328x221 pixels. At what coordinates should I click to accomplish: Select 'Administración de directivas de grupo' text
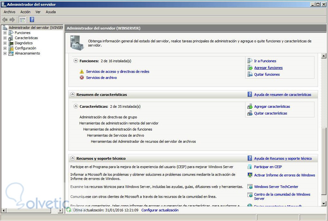click(108, 117)
